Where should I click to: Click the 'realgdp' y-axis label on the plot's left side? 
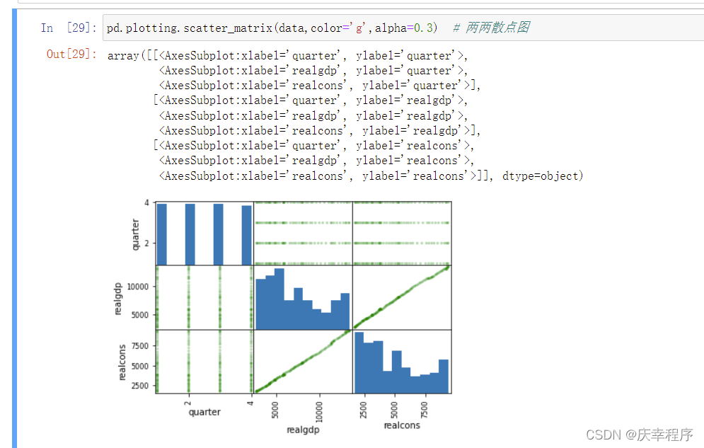pos(117,299)
